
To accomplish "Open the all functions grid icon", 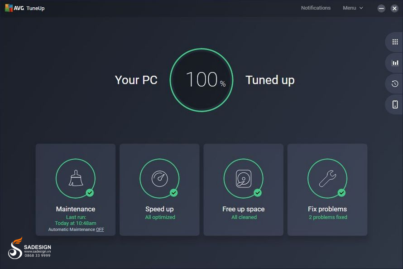I will [x=395, y=42].
